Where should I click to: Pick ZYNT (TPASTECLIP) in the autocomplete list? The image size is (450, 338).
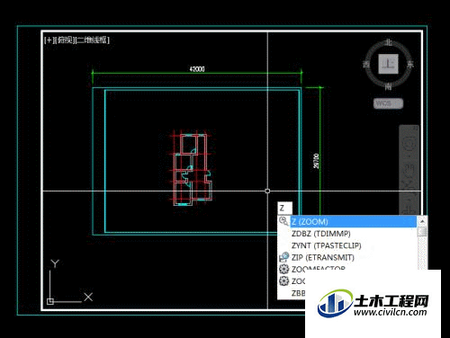coord(326,245)
